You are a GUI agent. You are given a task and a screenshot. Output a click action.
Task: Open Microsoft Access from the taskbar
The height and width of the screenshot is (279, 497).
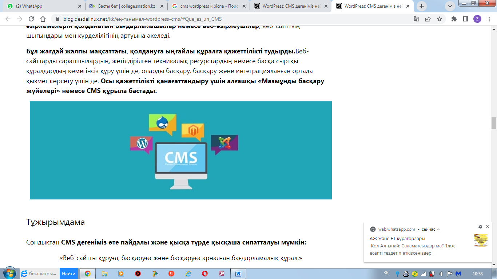(222, 274)
